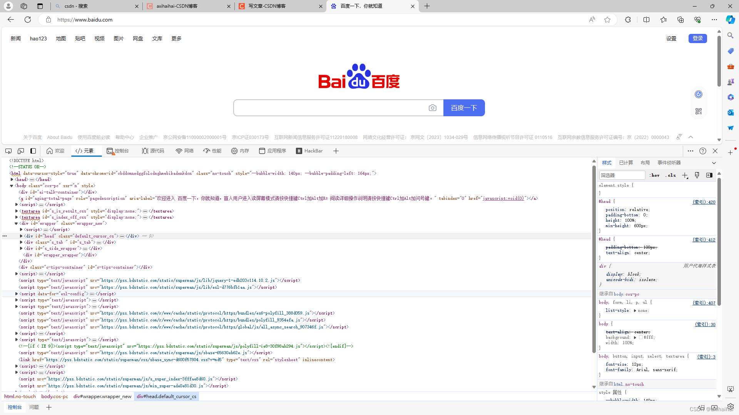The height and width of the screenshot is (415, 739).
Task: Add a new style rule with plus icon
Action: click(685, 175)
